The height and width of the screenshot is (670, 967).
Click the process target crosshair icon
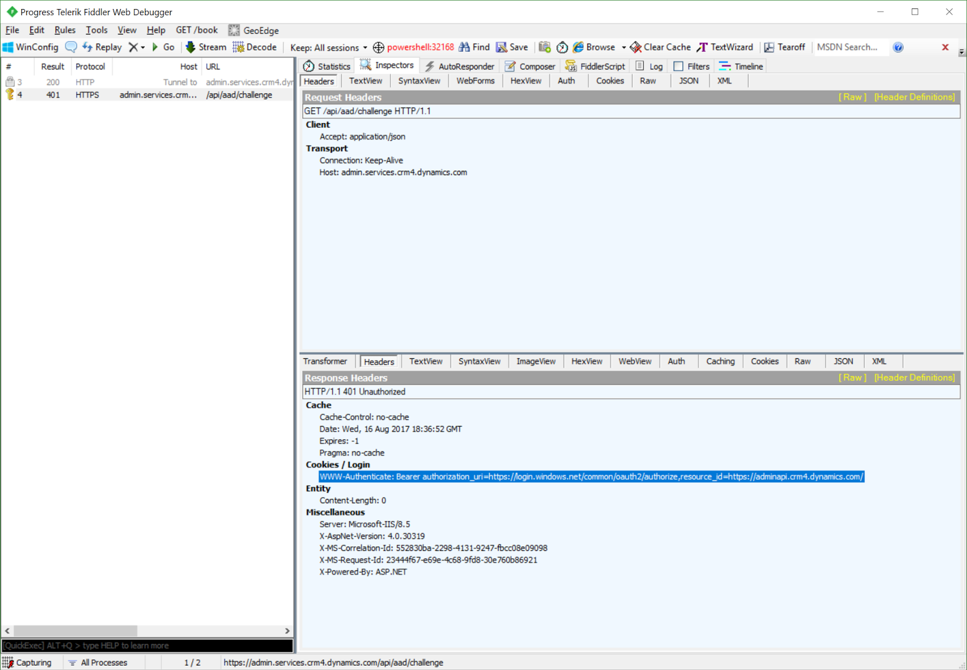click(378, 47)
